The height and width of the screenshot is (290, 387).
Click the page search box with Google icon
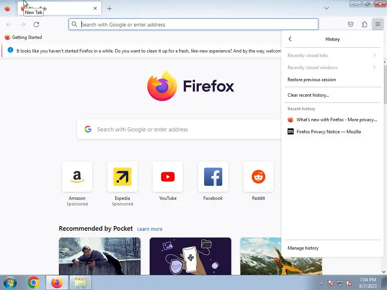point(179,129)
